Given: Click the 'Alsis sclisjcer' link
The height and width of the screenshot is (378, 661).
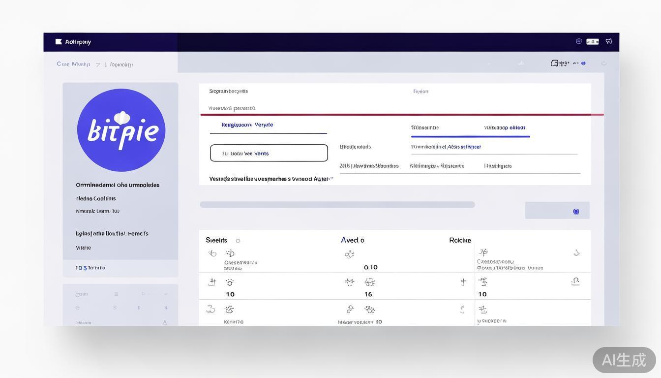Looking at the screenshot, I should [464, 147].
